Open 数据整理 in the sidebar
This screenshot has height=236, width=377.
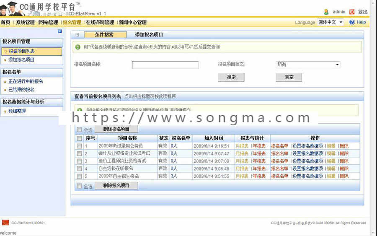click(x=17, y=111)
